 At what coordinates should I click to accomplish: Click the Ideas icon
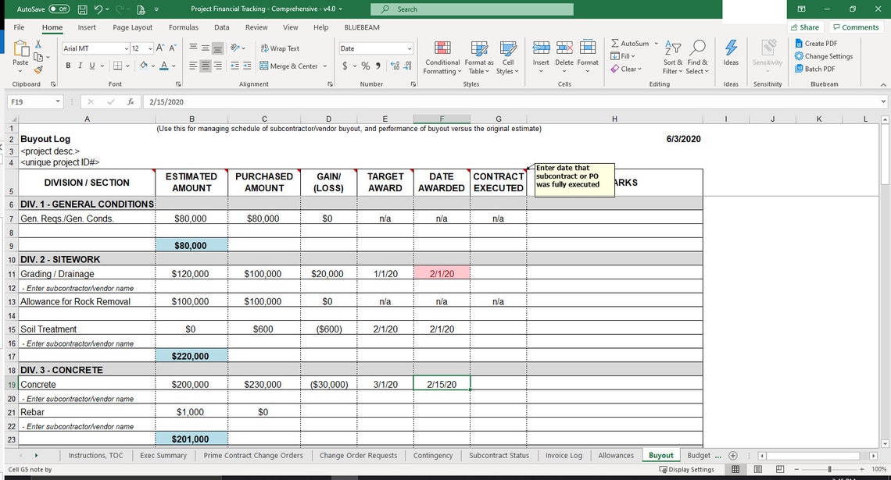pos(731,52)
